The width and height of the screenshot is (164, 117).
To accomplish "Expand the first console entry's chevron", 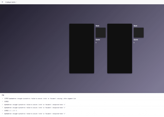I will (2, 98).
